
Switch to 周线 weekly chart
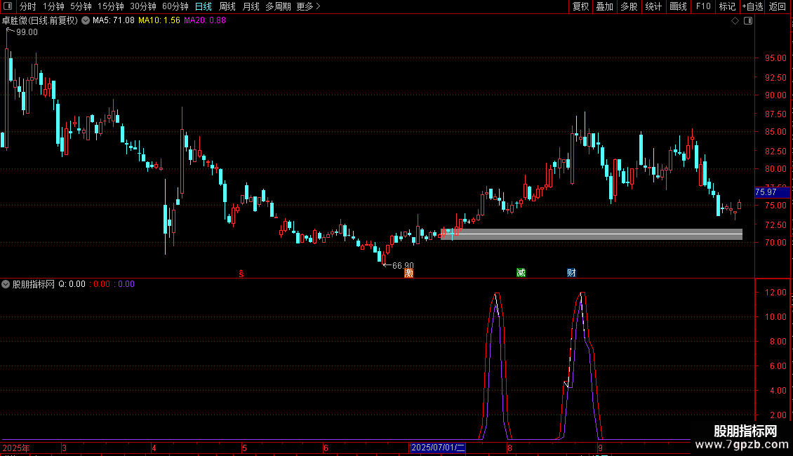(x=227, y=6)
